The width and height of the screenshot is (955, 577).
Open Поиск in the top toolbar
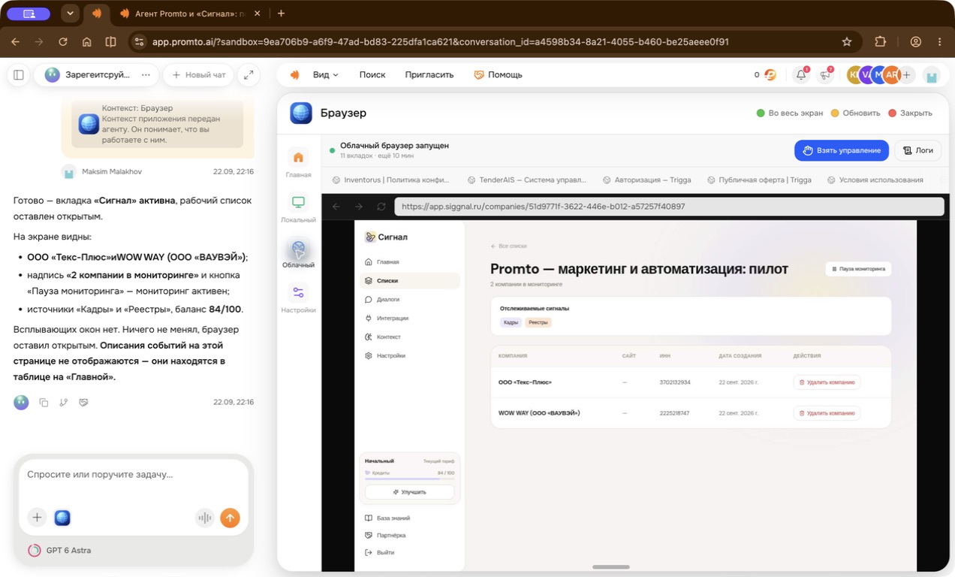[372, 74]
